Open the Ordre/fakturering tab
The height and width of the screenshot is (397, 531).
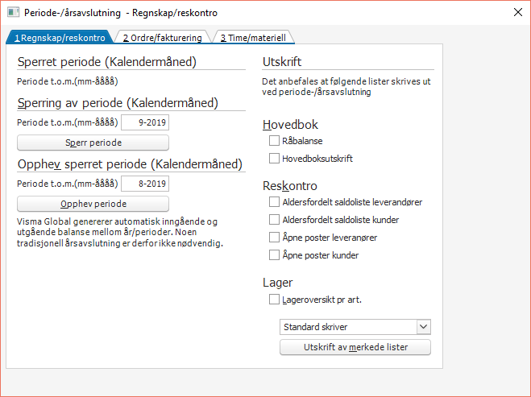(163, 37)
